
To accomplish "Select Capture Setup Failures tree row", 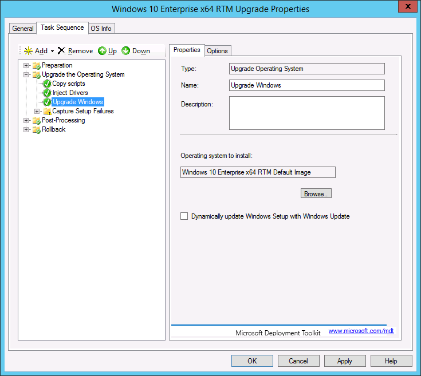I will (x=82, y=111).
